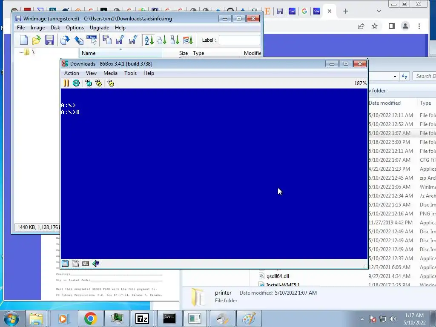Image resolution: width=436 pixels, height=327 pixels.
Task: Click WinImage Sort by date calendar icon
Action: point(188,40)
